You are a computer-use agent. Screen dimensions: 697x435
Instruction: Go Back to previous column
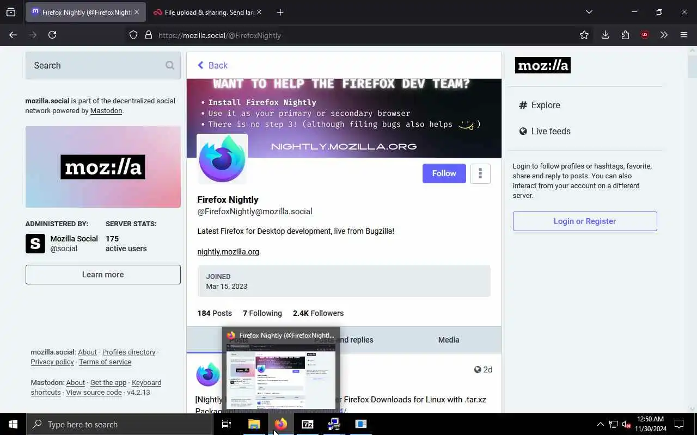pyautogui.click(x=212, y=65)
